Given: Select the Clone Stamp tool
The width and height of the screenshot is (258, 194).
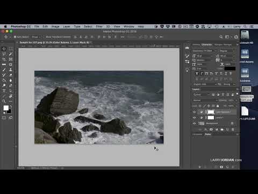Looking at the screenshot, I should (11, 70).
